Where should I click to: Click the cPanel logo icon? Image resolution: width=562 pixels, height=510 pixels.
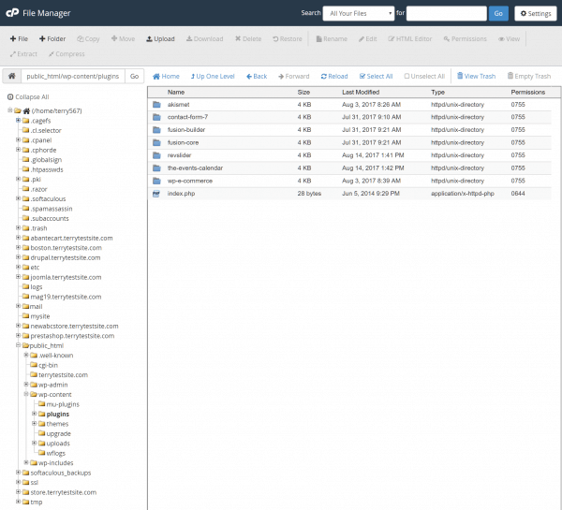(x=12, y=13)
